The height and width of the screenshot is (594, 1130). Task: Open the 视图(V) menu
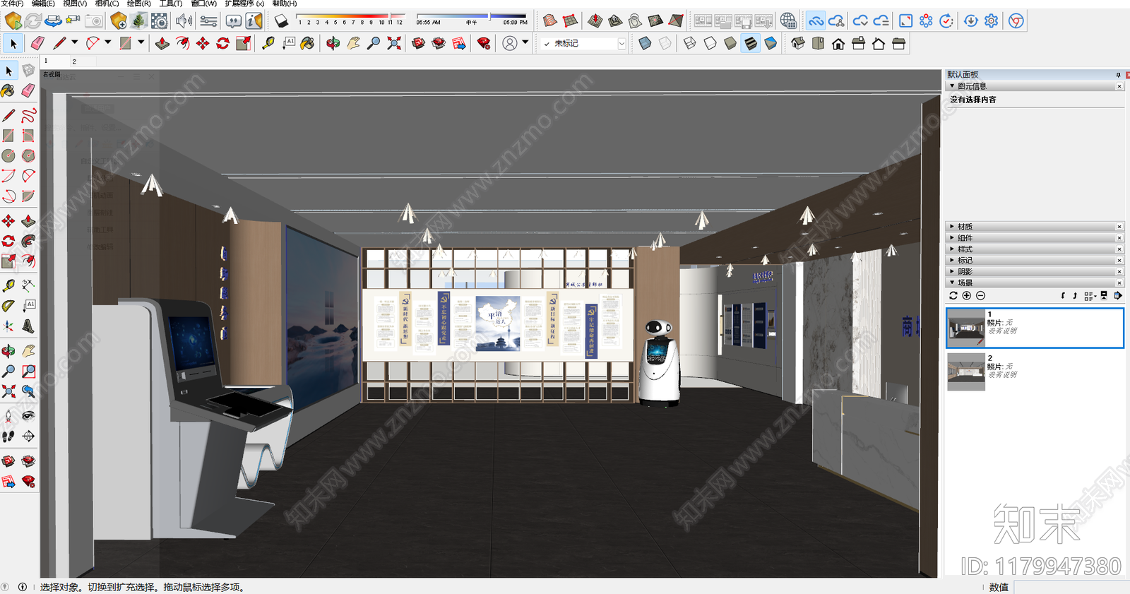click(75, 4)
